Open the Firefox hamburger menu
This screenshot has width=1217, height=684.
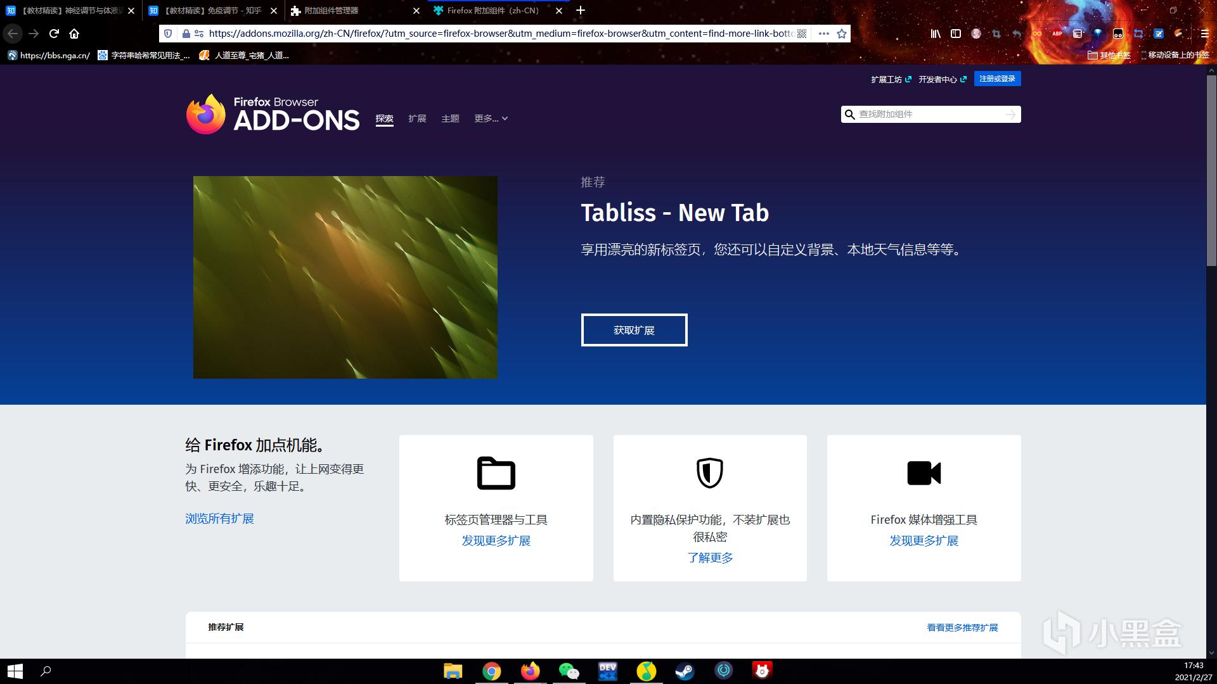point(1204,34)
